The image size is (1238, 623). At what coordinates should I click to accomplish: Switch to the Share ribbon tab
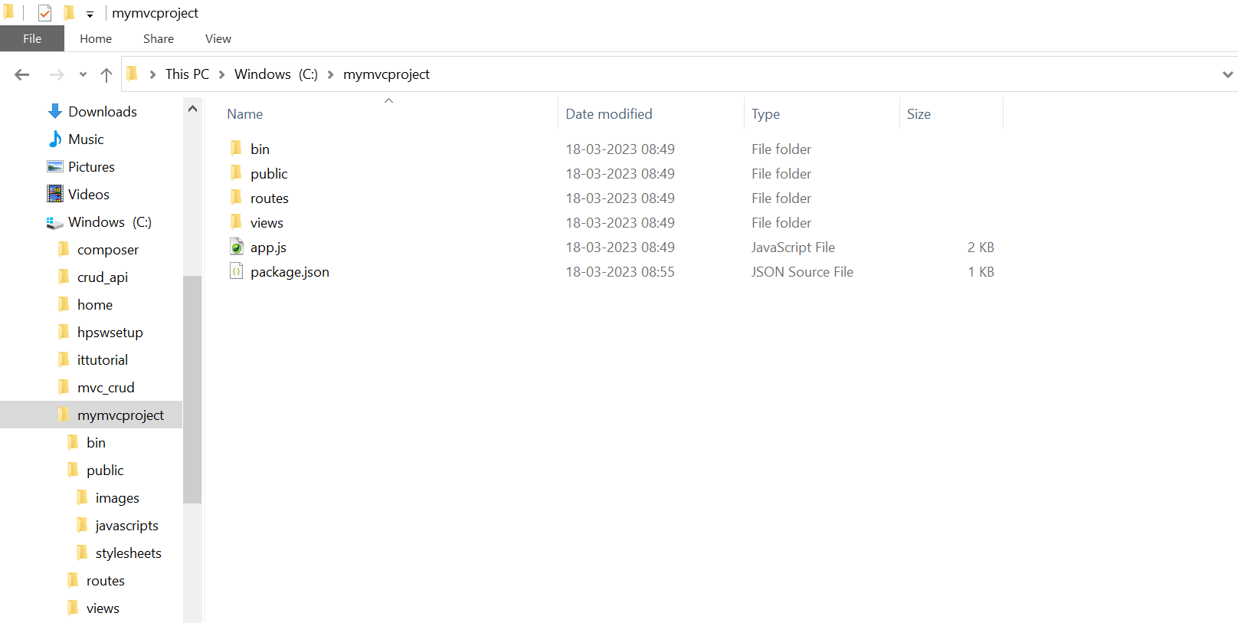[x=159, y=38]
